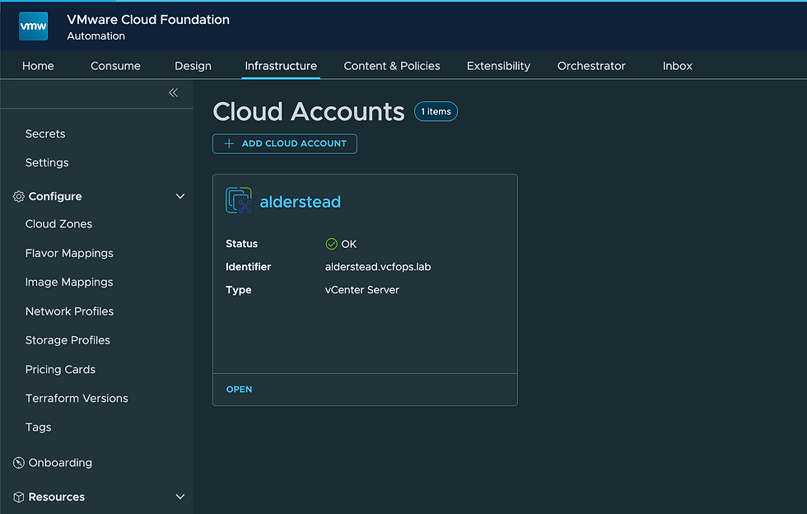
Task: Click the alderstead vCenter account icon
Action: (x=239, y=201)
